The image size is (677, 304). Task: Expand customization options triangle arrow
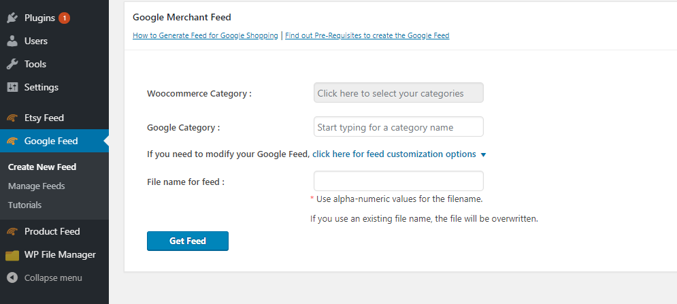point(483,154)
